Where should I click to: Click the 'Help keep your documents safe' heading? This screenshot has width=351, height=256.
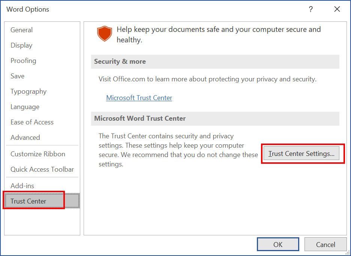pos(219,34)
